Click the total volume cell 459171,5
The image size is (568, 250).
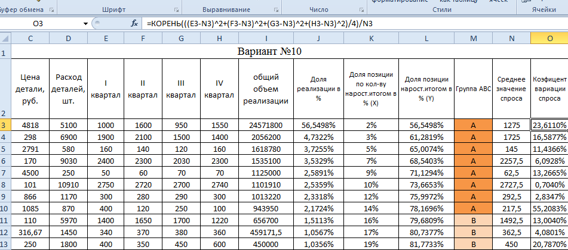pos(266,233)
